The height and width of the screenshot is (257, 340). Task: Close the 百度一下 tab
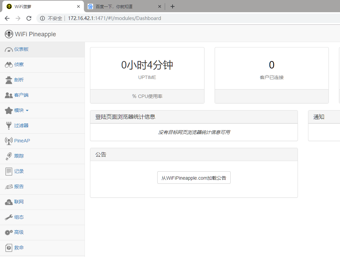point(160,6)
